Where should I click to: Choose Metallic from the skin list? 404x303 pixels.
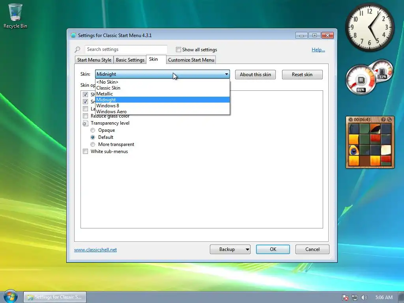[162, 94]
